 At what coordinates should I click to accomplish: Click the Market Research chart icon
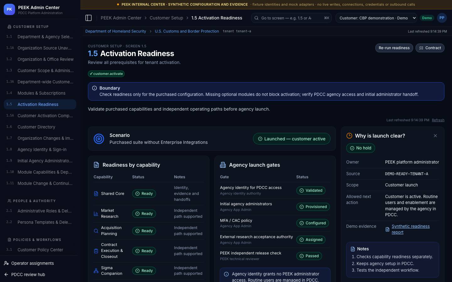coord(96,214)
